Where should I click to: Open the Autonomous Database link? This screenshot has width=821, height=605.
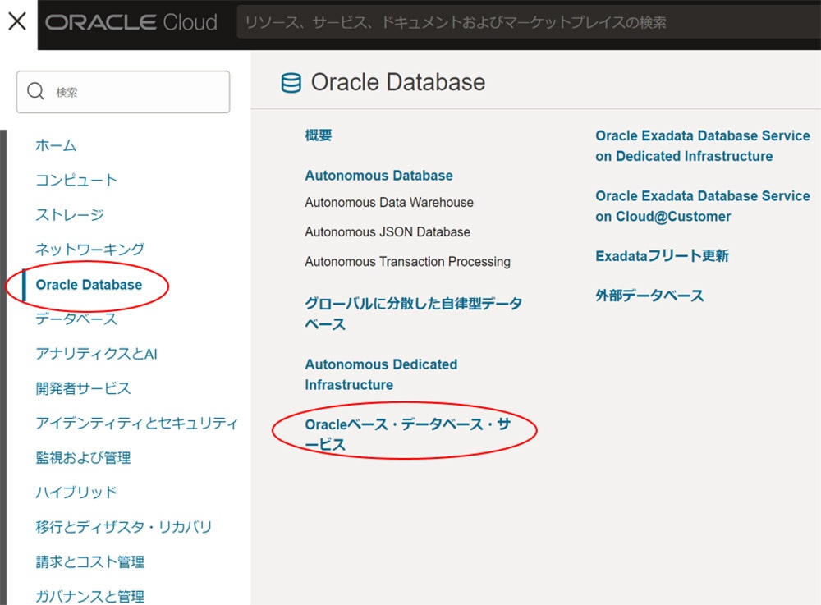click(x=378, y=176)
